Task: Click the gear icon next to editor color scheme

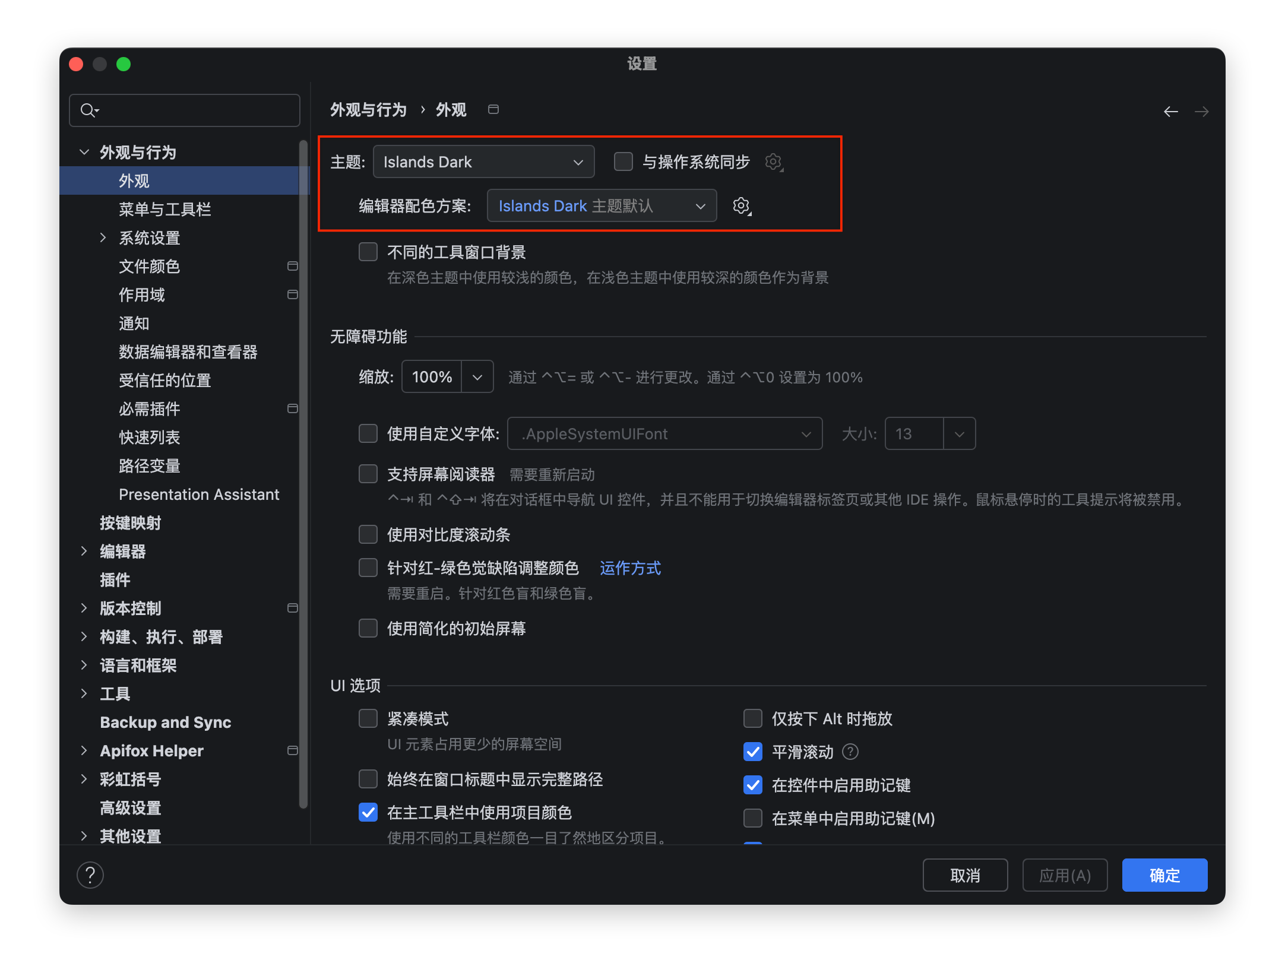Action: pos(742,206)
